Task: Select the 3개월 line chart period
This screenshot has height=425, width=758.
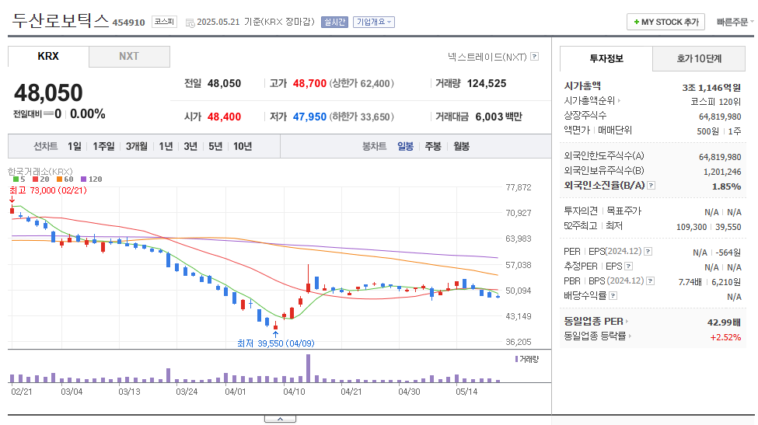Action: (x=136, y=146)
